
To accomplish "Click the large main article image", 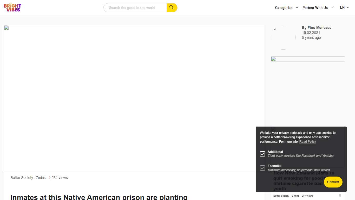I will (134, 98).
